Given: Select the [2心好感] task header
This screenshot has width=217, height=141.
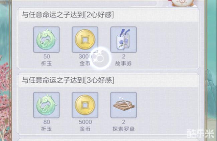Looking at the screenshot, I should coord(108,15).
